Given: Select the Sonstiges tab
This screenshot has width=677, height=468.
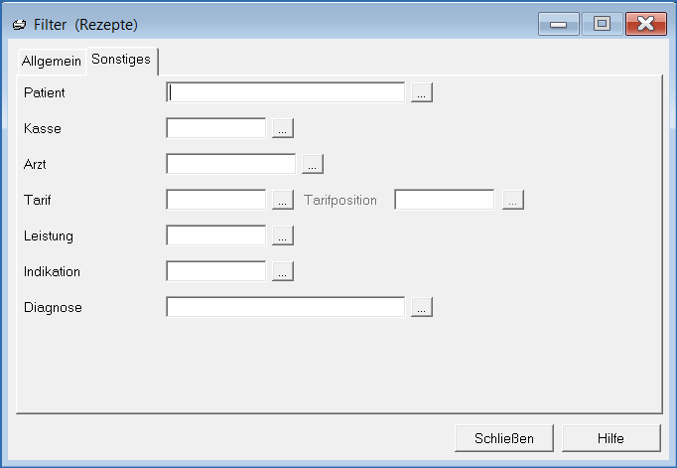Looking at the screenshot, I should pyautogui.click(x=121, y=60).
